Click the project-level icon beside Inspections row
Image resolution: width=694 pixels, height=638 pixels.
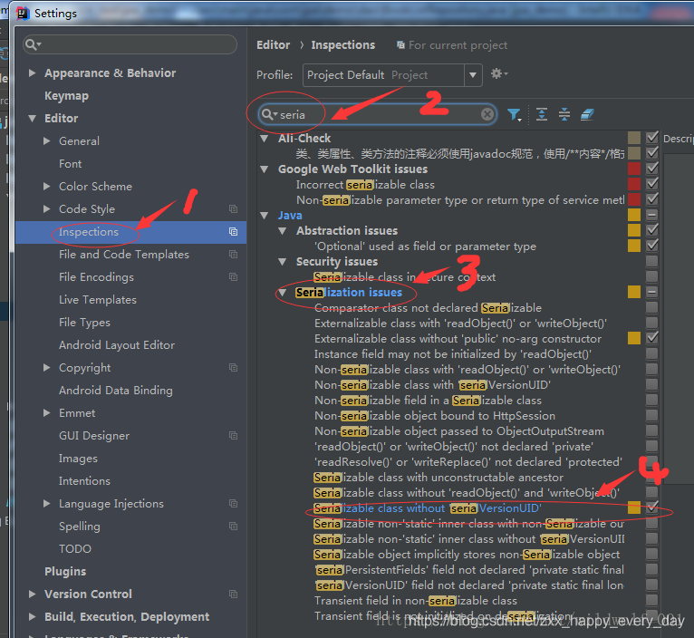(x=233, y=232)
